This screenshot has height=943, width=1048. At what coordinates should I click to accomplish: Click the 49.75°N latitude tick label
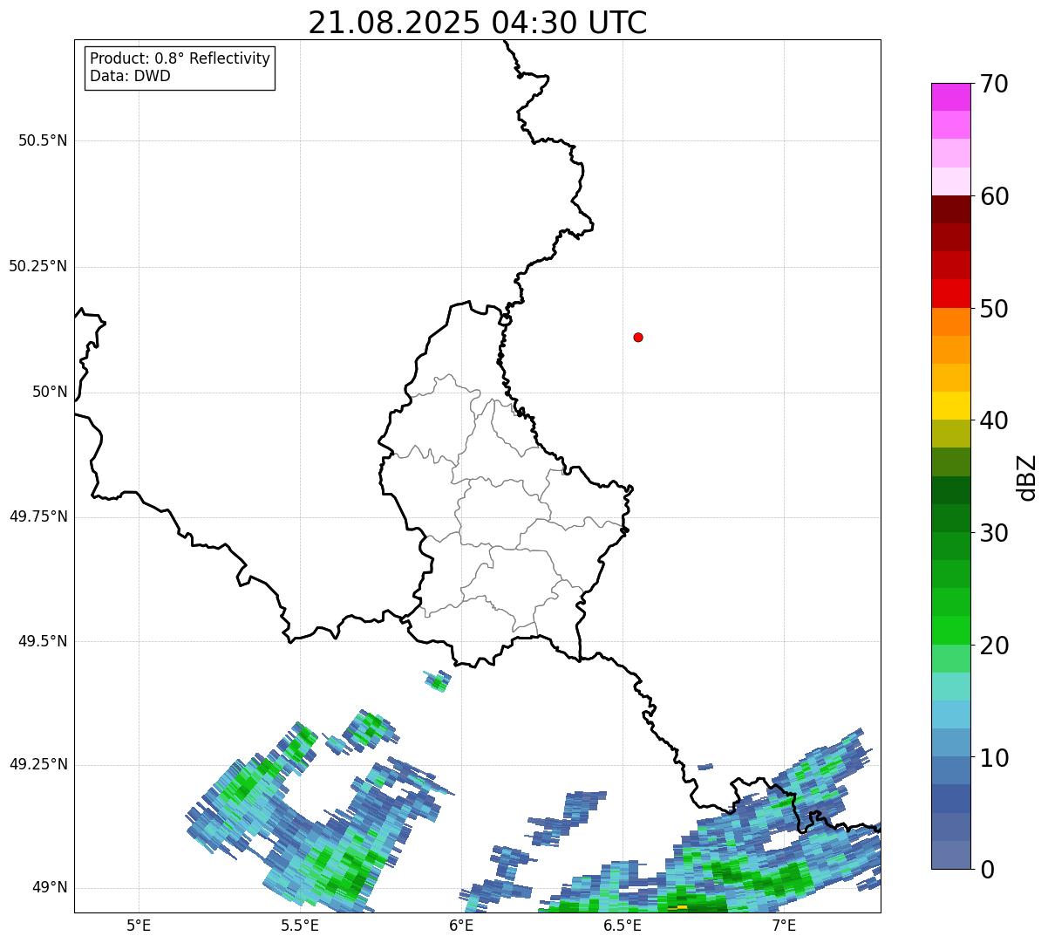click(38, 516)
